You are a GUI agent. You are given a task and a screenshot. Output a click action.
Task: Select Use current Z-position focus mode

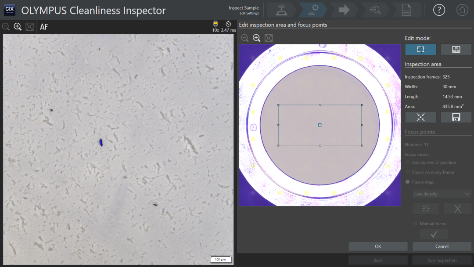pyautogui.click(x=408, y=162)
